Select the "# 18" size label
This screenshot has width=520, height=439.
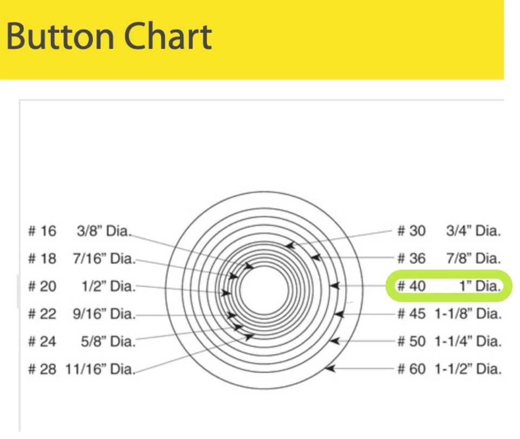42,259
